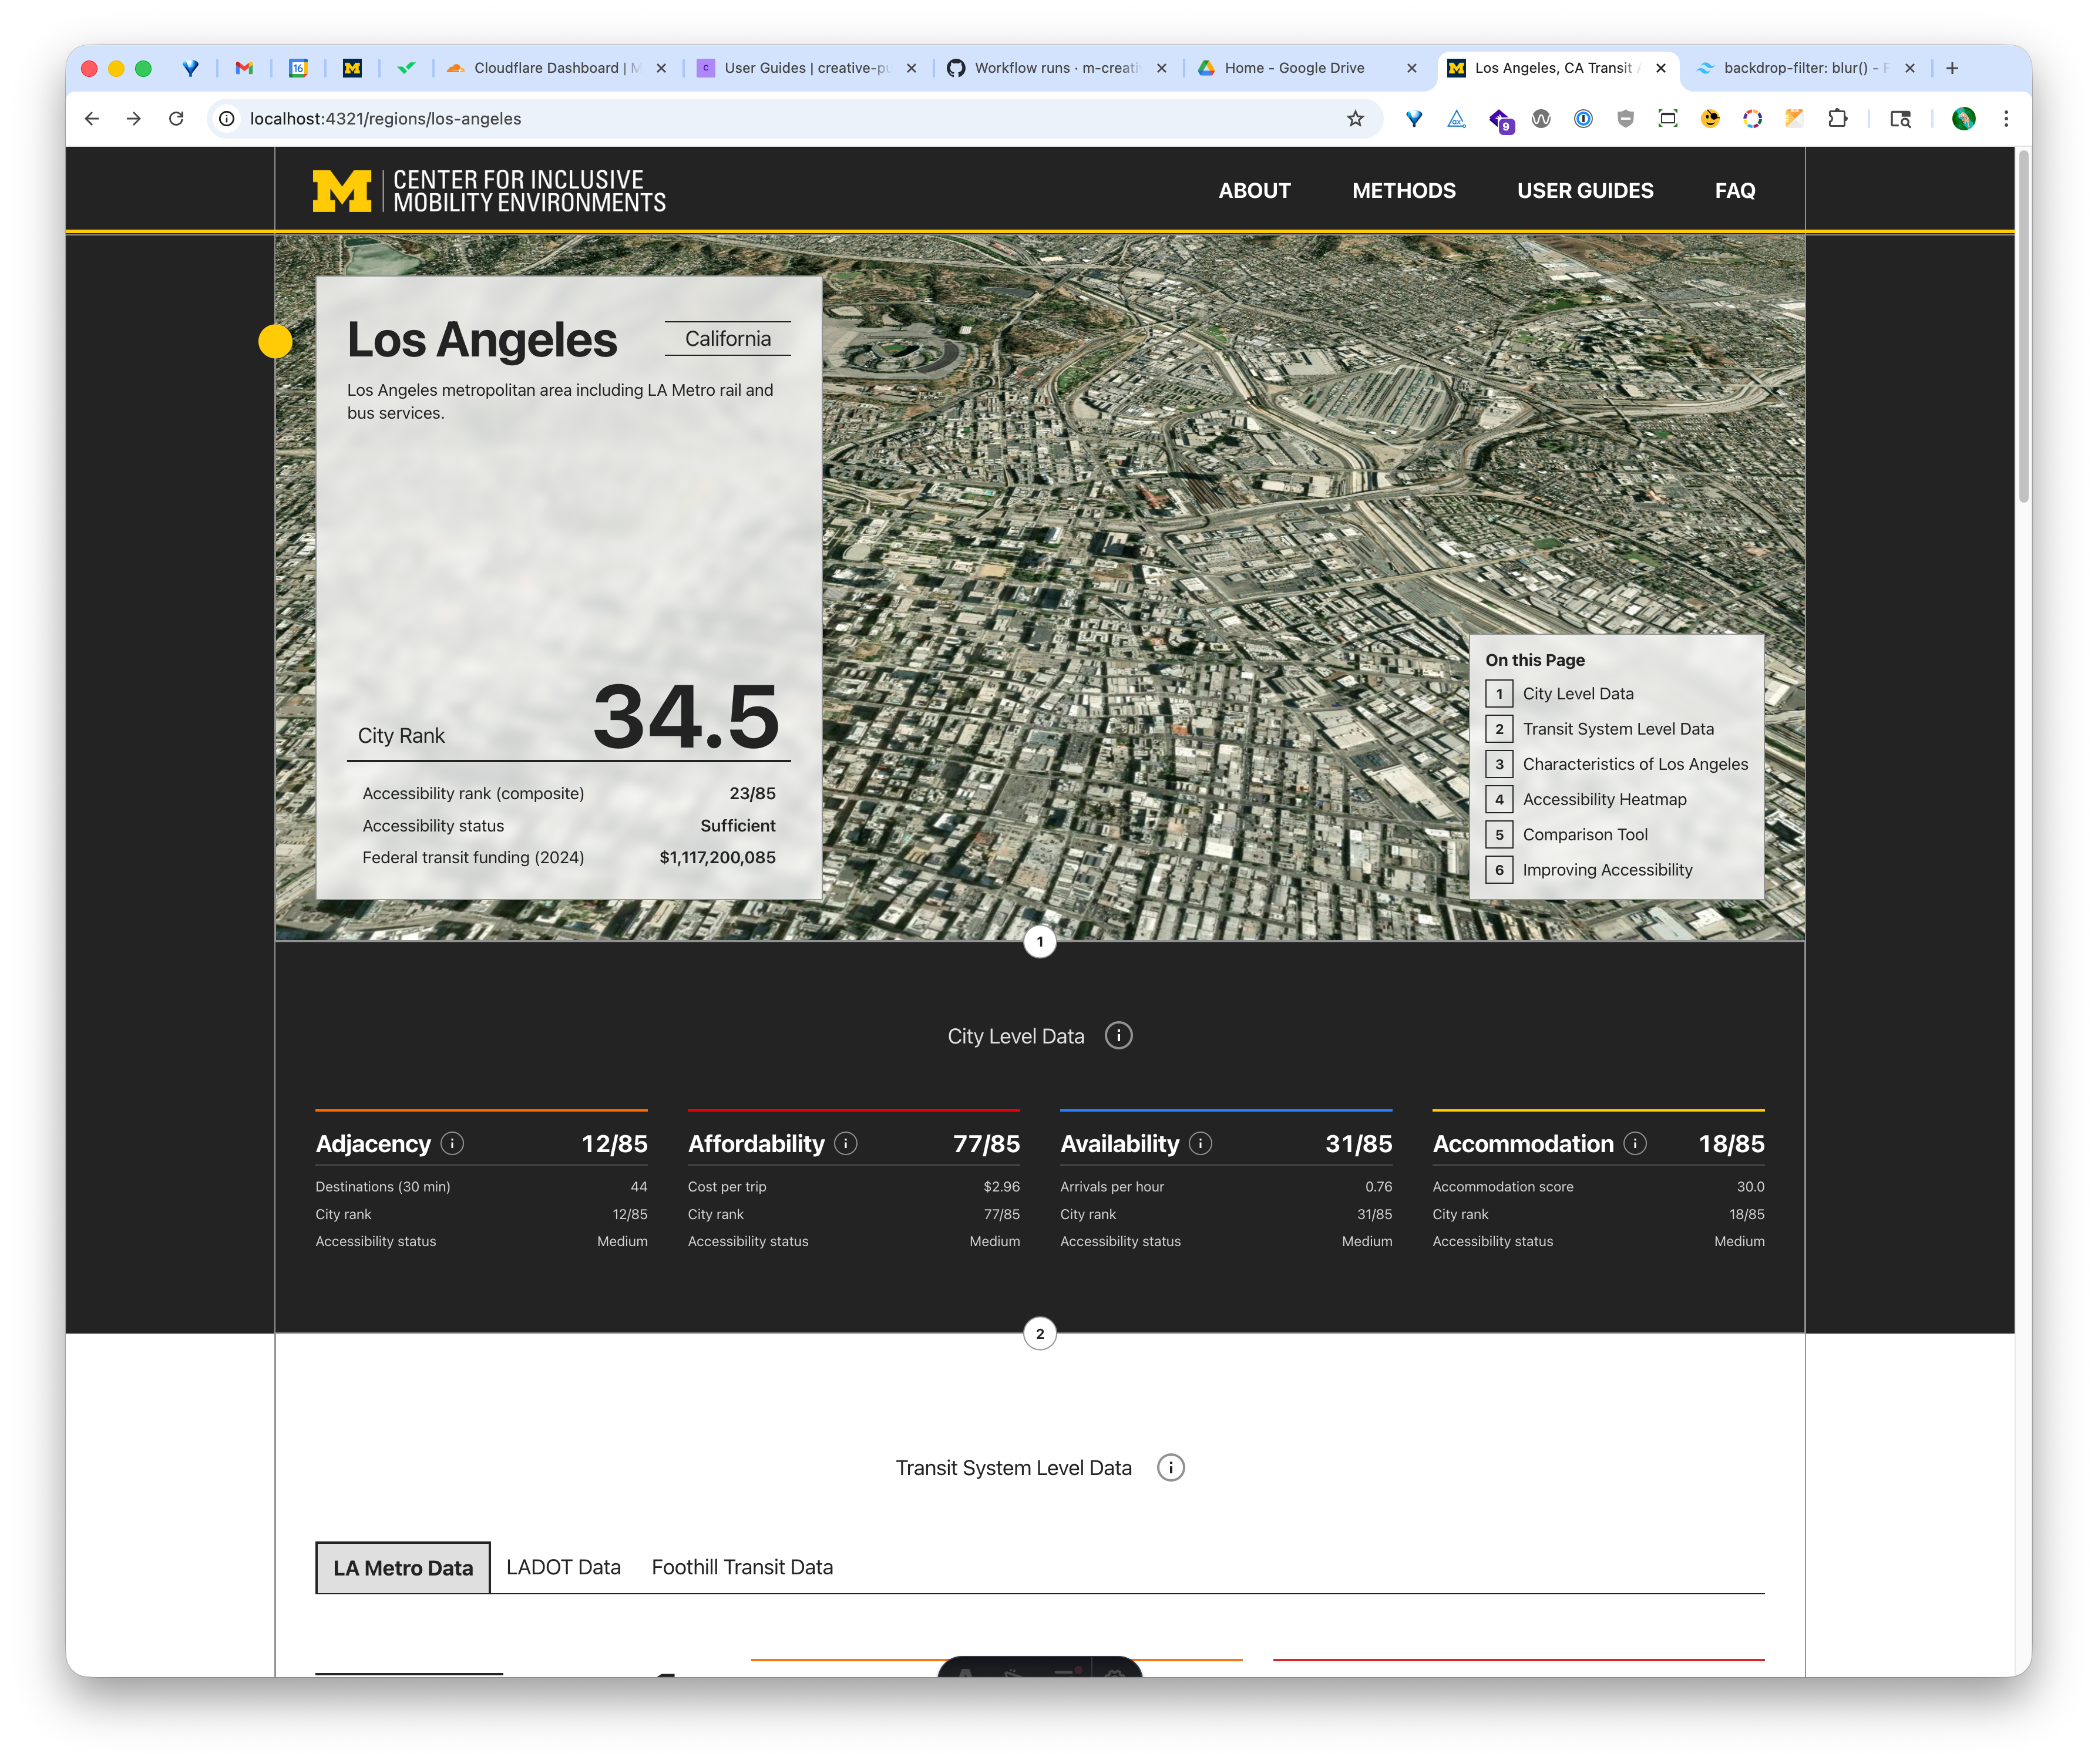
Task: Open the gray shield extension
Action: coord(1625,119)
